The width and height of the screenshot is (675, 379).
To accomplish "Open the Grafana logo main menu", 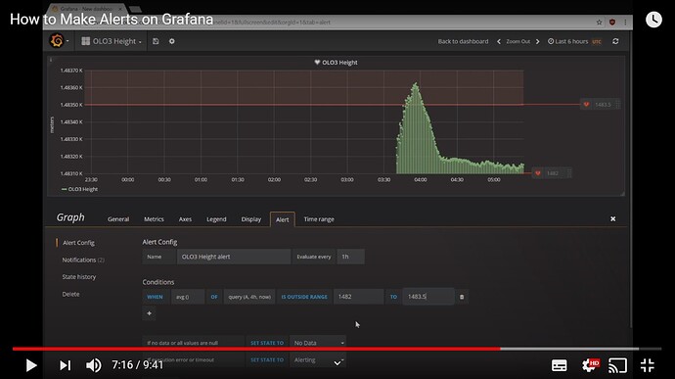I will point(59,41).
